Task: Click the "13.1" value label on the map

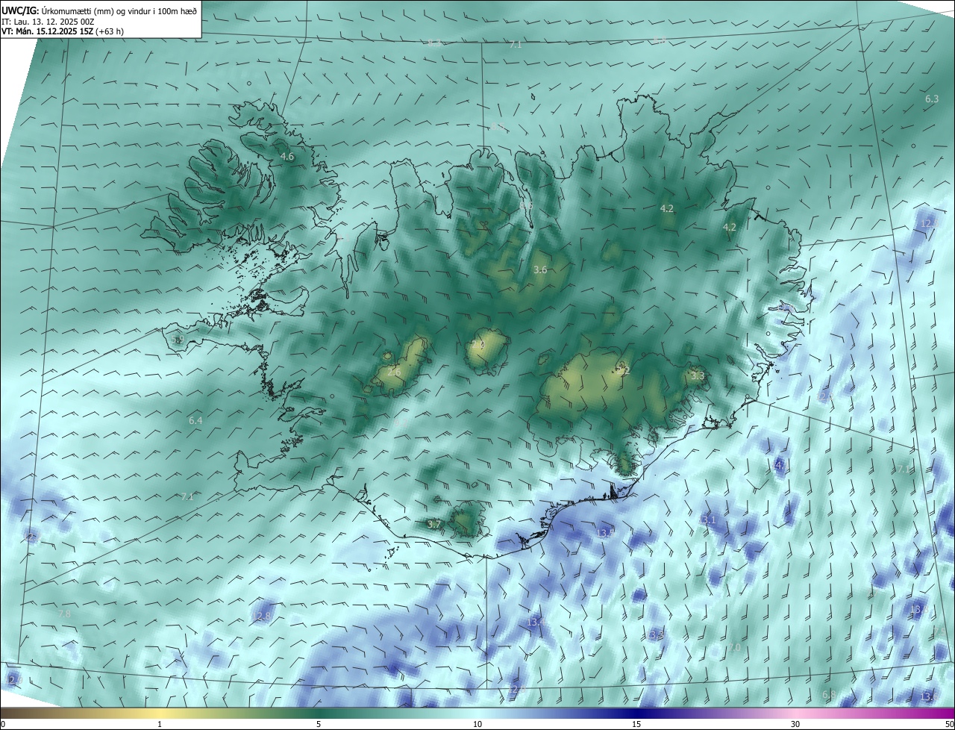Action: pos(708,520)
